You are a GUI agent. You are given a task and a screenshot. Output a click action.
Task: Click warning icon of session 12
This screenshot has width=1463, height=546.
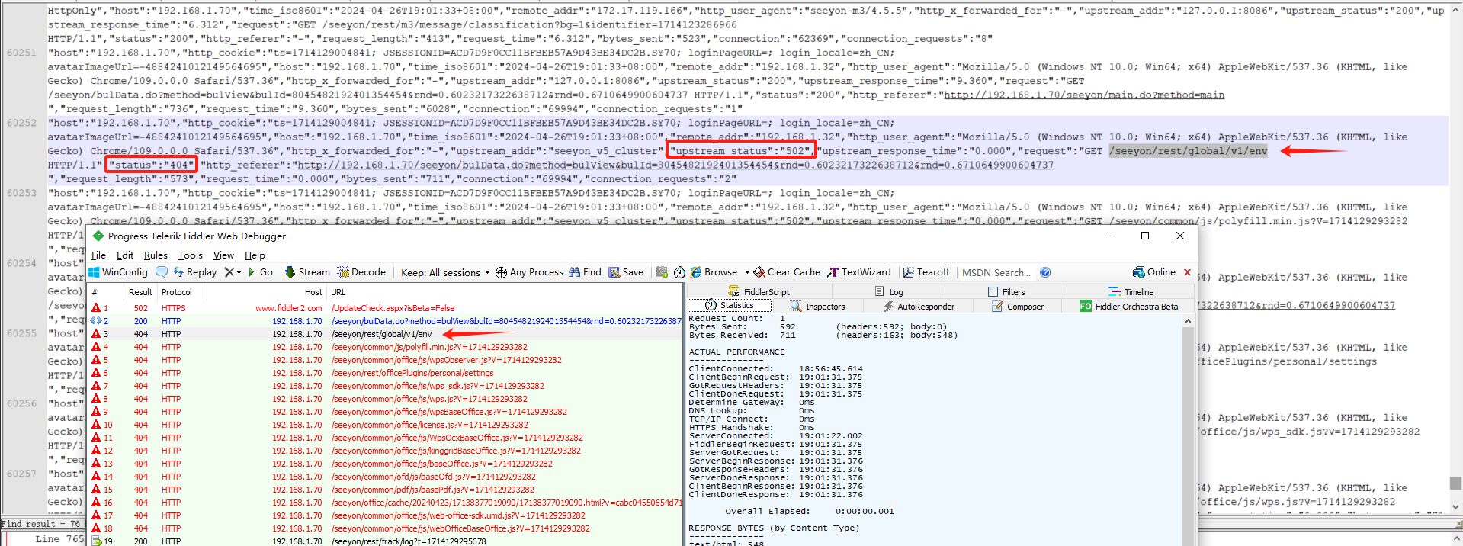point(96,451)
